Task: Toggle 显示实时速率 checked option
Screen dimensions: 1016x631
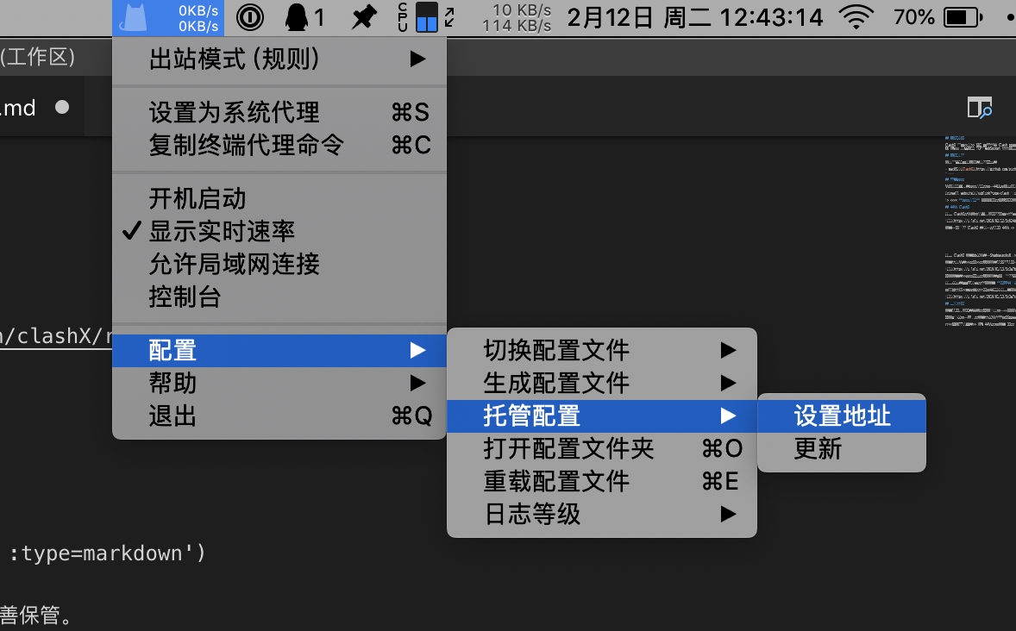Action: click(222, 231)
